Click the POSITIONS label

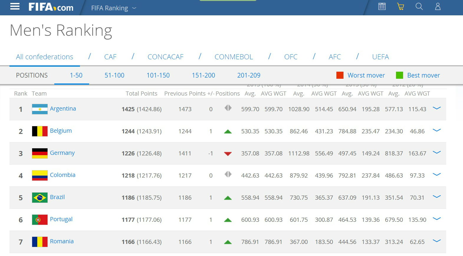(x=32, y=76)
